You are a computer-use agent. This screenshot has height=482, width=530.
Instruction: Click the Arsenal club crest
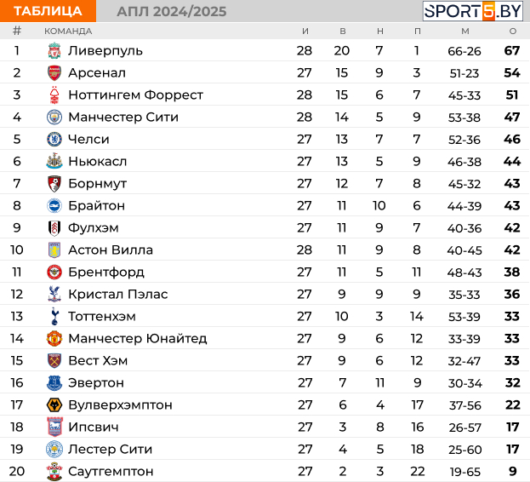(x=54, y=72)
